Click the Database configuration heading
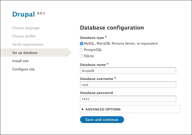The image size is (192, 135). (112, 28)
